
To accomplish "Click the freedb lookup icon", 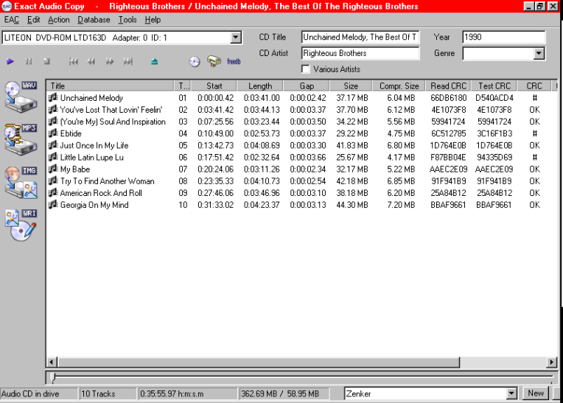I will pyautogui.click(x=234, y=62).
